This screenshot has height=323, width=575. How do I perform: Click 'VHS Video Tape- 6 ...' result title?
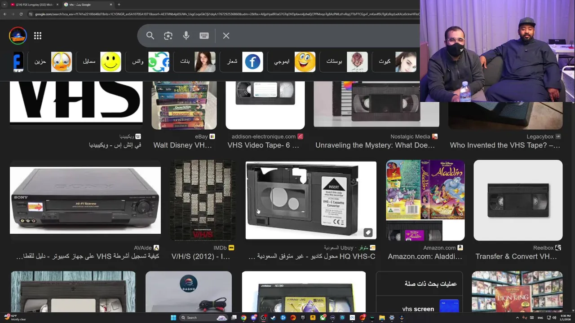263,145
